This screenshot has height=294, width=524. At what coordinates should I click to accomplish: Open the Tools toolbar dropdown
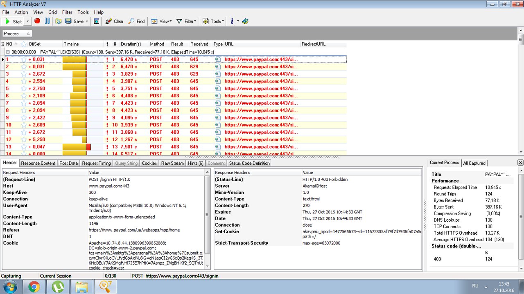[213, 21]
